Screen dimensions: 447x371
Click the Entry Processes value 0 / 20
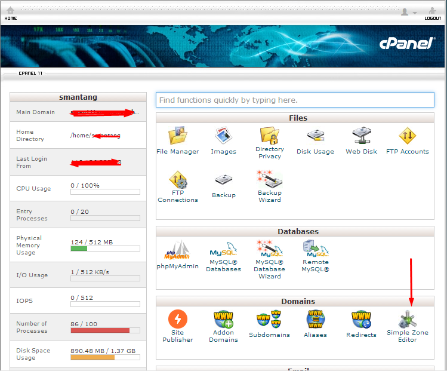80,211
